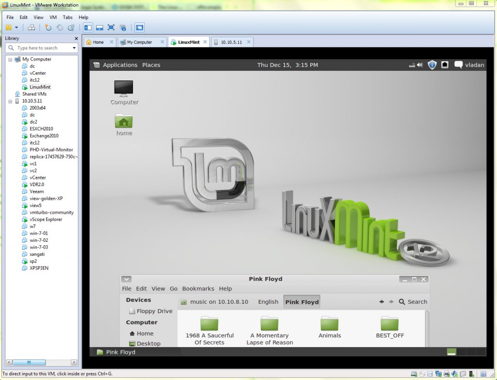Enter full screen mode from toolbar
497x380 pixels.
pyautogui.click(x=111, y=28)
